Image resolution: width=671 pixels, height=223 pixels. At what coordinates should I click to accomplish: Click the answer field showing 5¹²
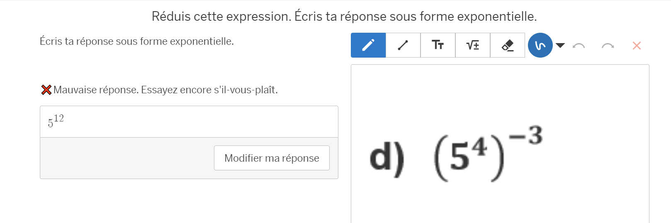[189, 122]
